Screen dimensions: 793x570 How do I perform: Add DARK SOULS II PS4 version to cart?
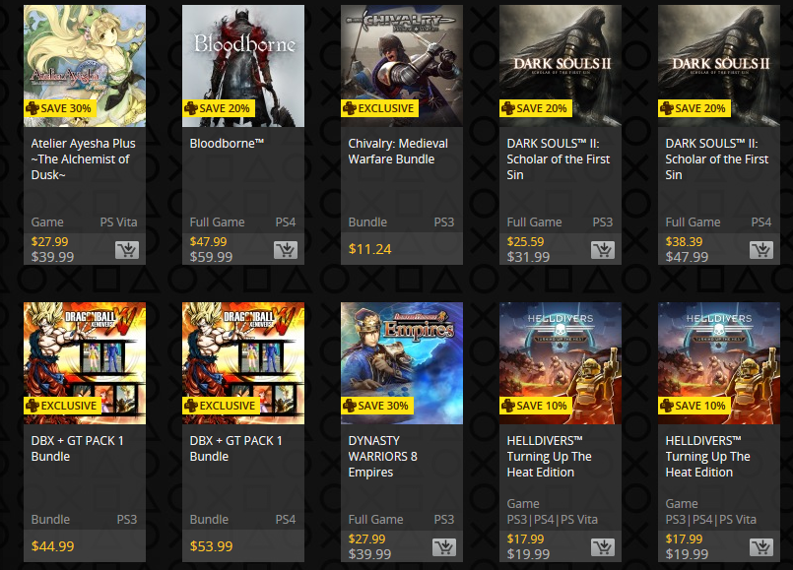(x=760, y=250)
